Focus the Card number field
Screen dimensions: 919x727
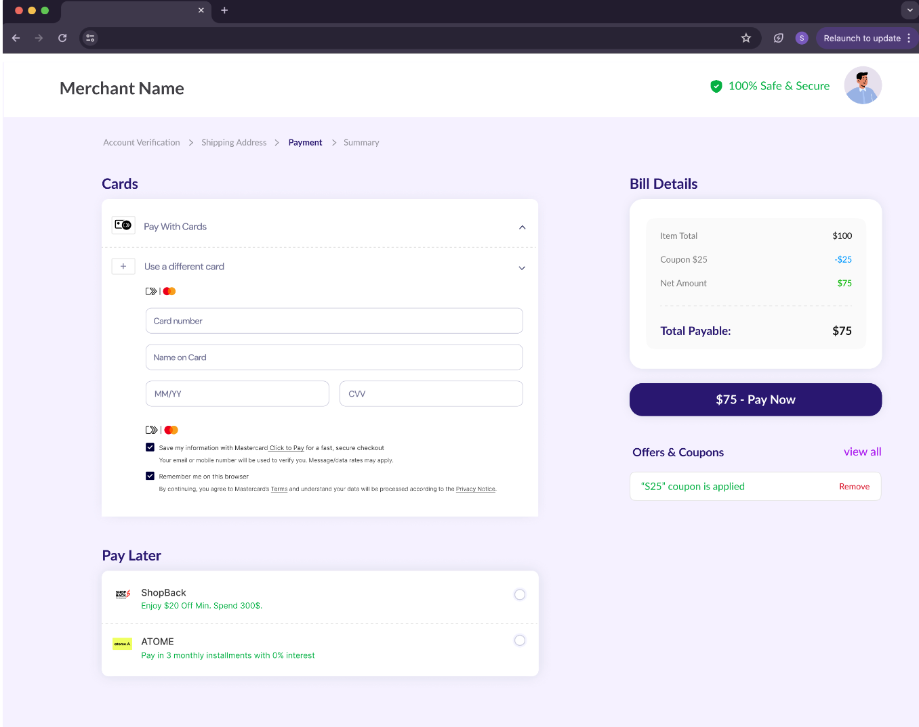coord(334,321)
